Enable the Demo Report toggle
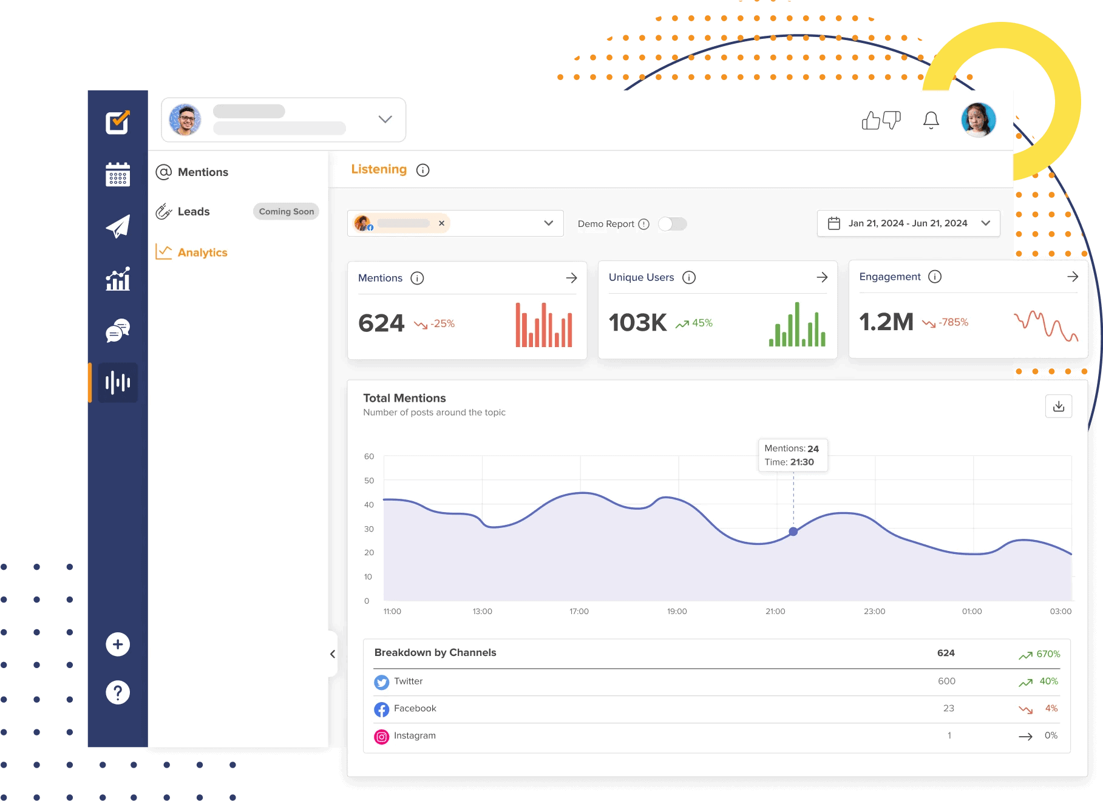Image resolution: width=1103 pixels, height=801 pixels. [x=673, y=224]
